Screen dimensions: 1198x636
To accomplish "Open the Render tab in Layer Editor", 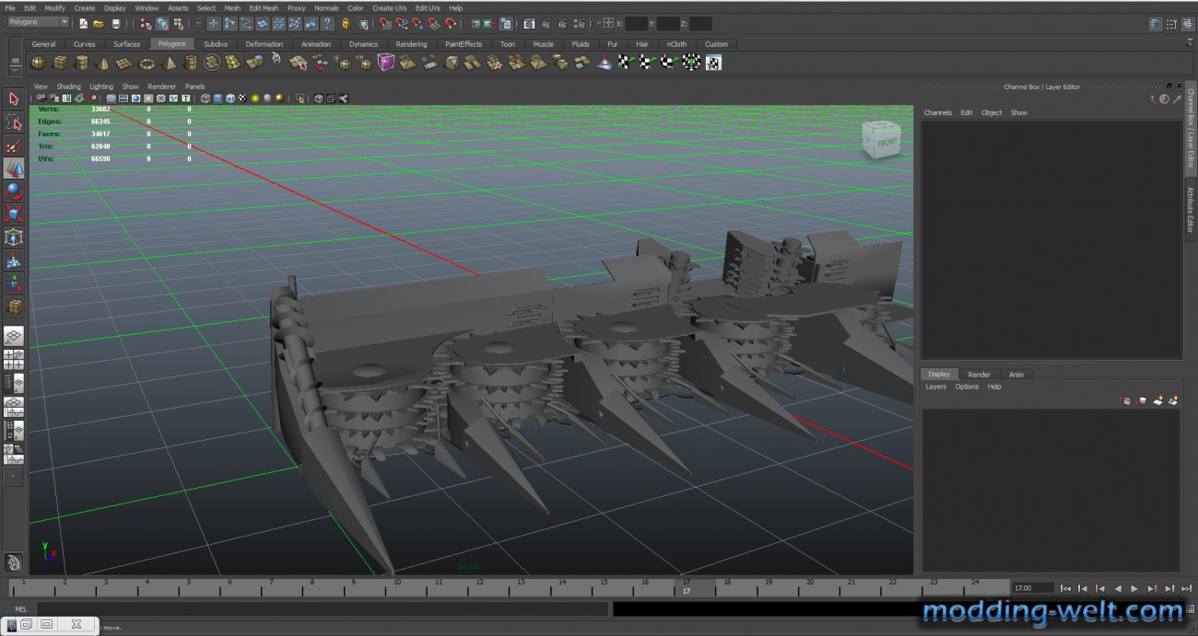I will pos(979,375).
